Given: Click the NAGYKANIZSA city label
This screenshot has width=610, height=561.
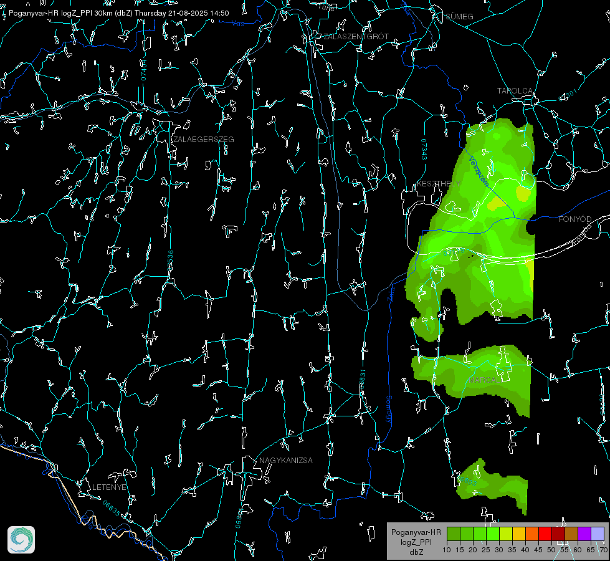Looking at the screenshot, I should tap(286, 461).
